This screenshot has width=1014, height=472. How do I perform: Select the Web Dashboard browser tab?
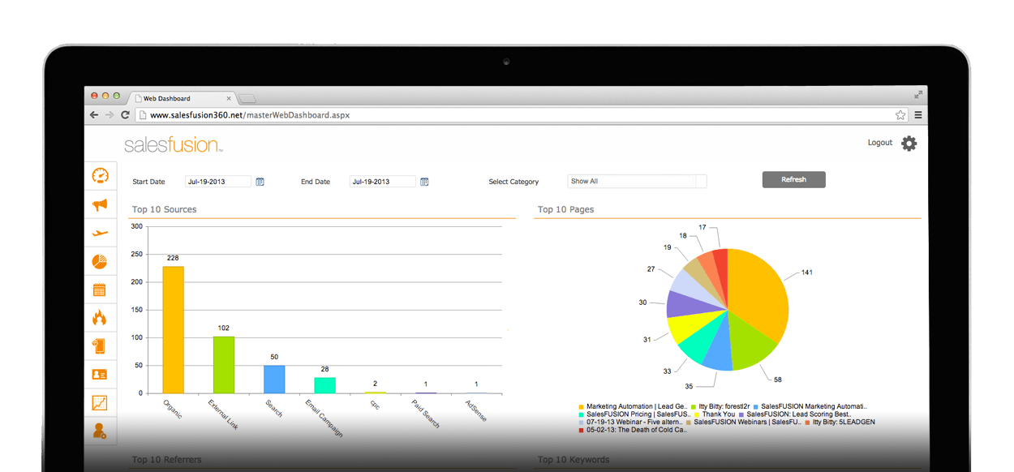pyautogui.click(x=182, y=98)
